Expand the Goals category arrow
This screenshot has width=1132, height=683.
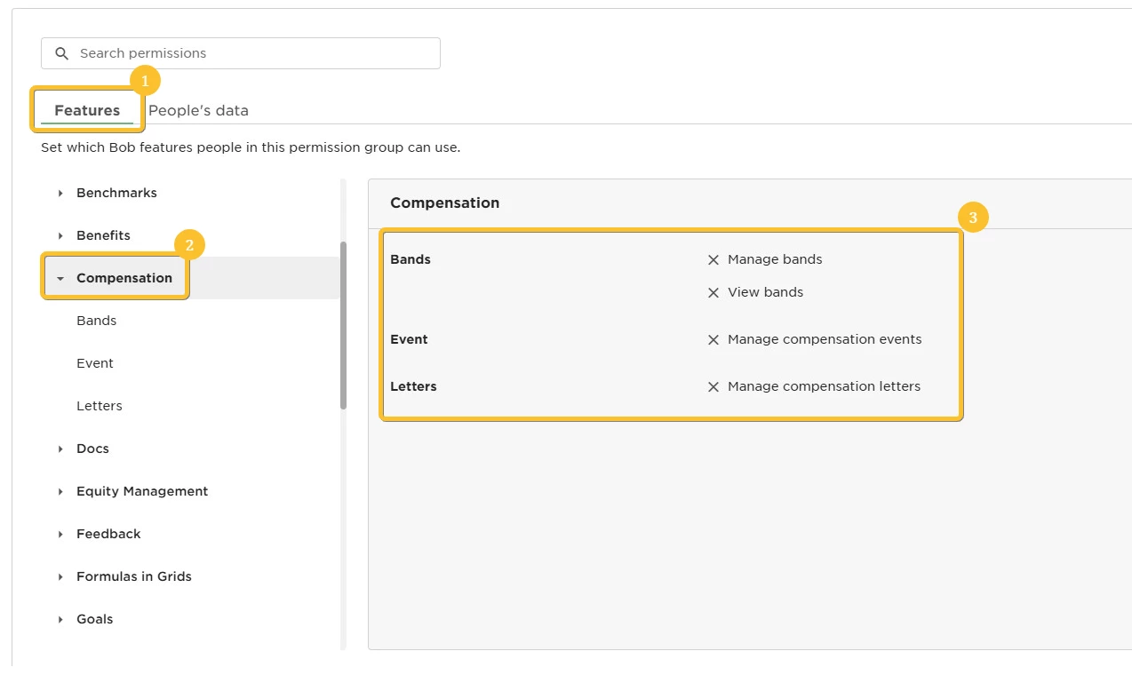(60, 619)
